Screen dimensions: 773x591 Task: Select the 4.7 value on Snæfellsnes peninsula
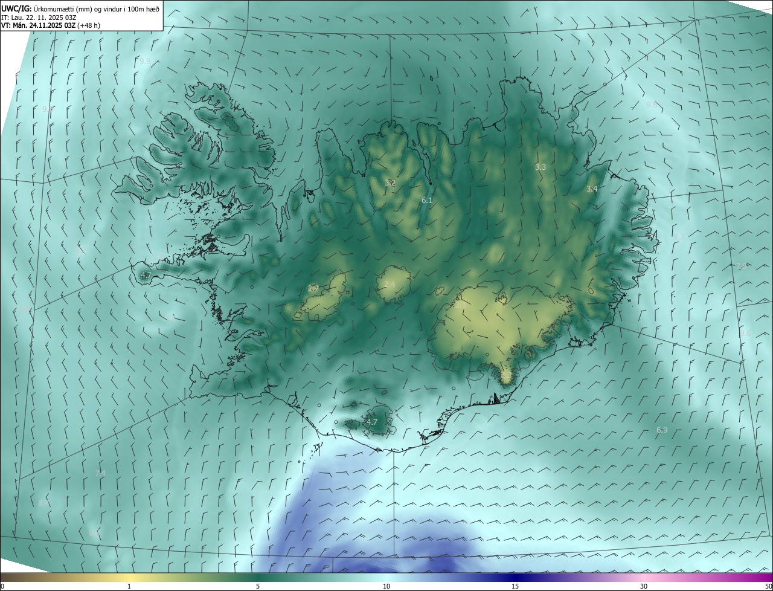(x=146, y=276)
